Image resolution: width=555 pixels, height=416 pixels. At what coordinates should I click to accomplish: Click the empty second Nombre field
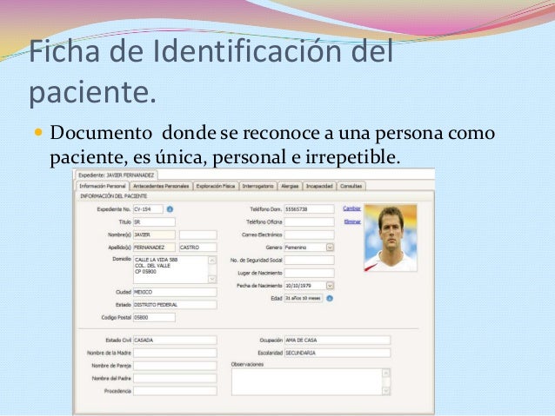click(x=197, y=234)
